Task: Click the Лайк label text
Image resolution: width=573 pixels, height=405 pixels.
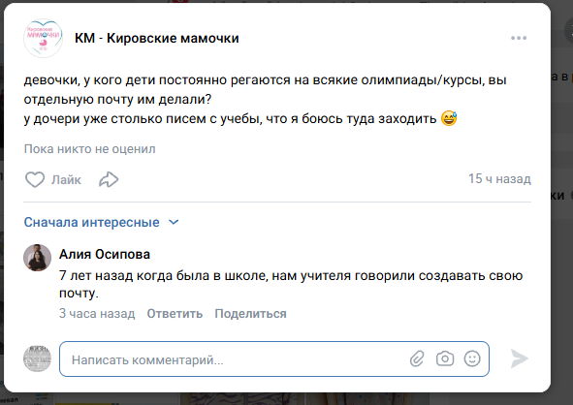Action: click(66, 179)
